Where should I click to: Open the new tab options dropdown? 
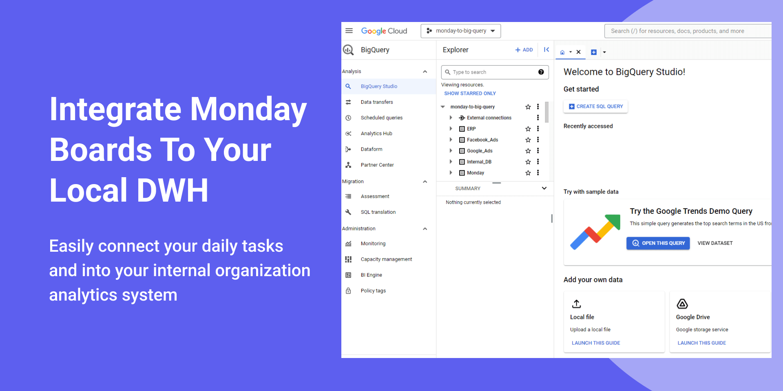coord(604,52)
